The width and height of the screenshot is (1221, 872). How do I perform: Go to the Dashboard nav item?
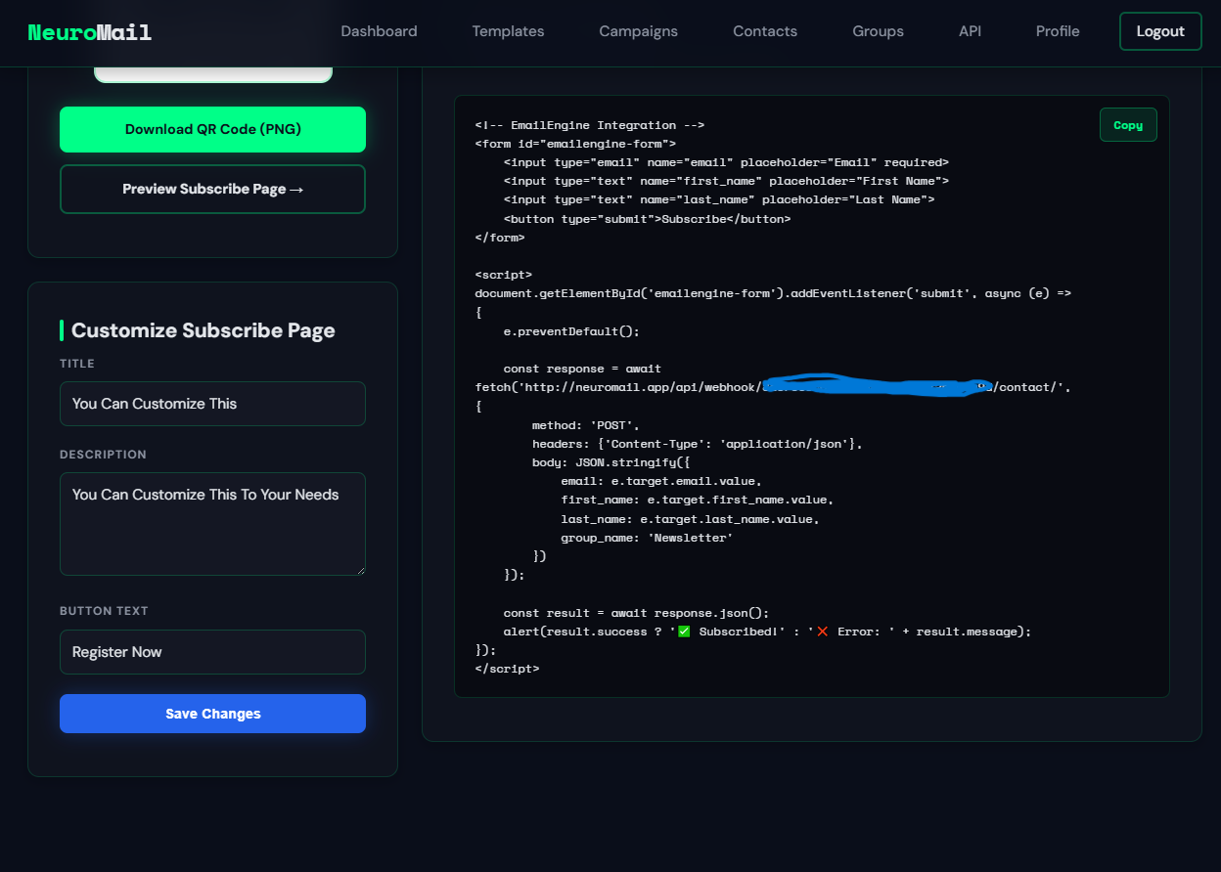click(x=379, y=31)
